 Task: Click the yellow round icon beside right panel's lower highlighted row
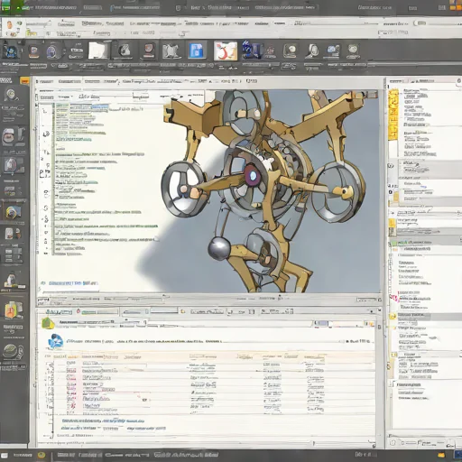pyautogui.click(x=393, y=316)
